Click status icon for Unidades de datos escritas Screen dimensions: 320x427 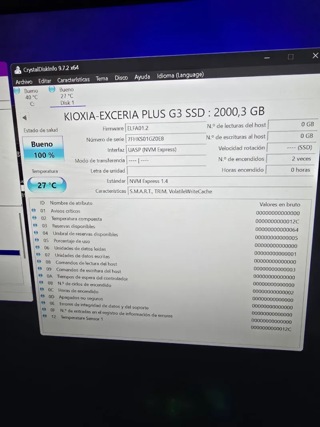38,255
